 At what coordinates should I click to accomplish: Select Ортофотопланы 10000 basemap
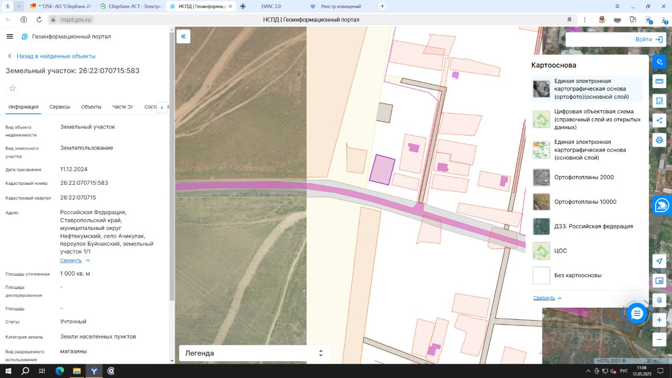(x=587, y=202)
